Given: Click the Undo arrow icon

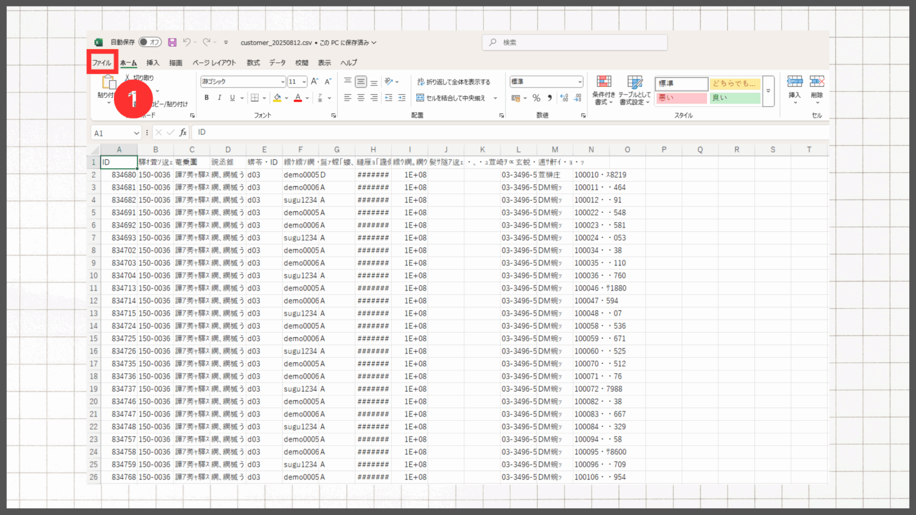Looking at the screenshot, I should [x=187, y=42].
